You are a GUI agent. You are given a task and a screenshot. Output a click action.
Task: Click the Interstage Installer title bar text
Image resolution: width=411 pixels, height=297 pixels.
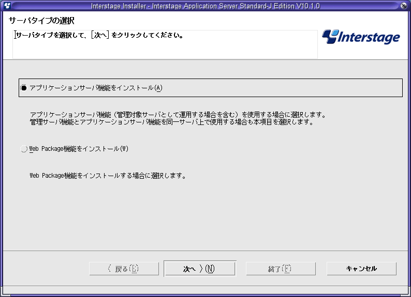(x=205, y=6)
